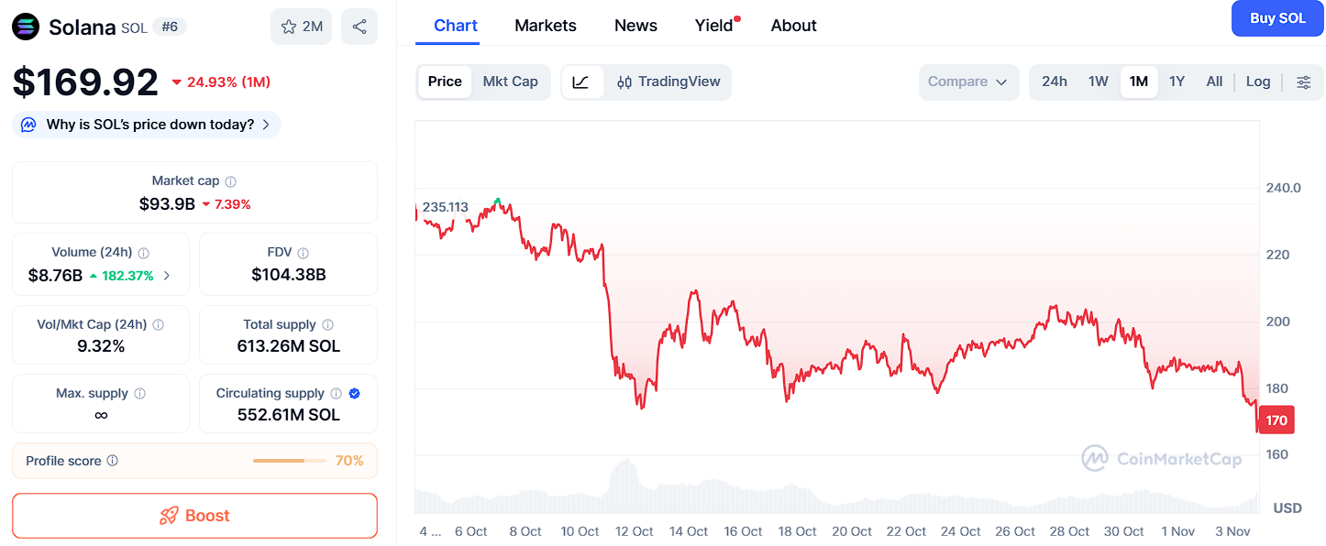Select the 1Y time range button
Screen dimensions: 1326x546
(1177, 82)
